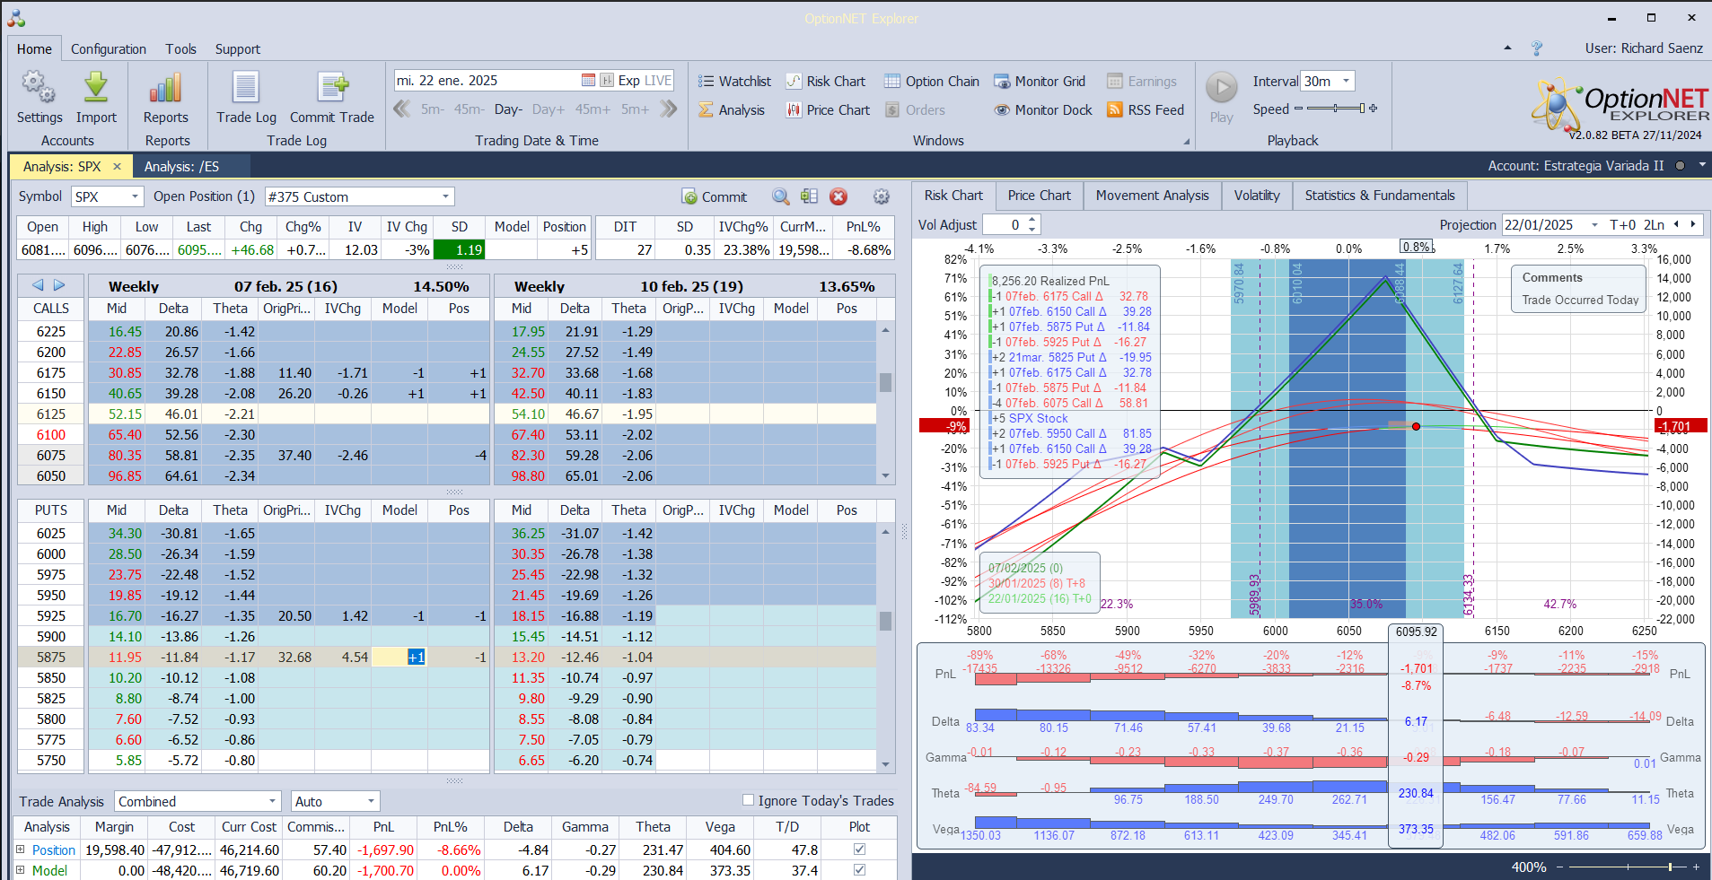Viewport: 1712px width, 880px height.
Task: Open the Support ribbon tab
Action: point(237,49)
